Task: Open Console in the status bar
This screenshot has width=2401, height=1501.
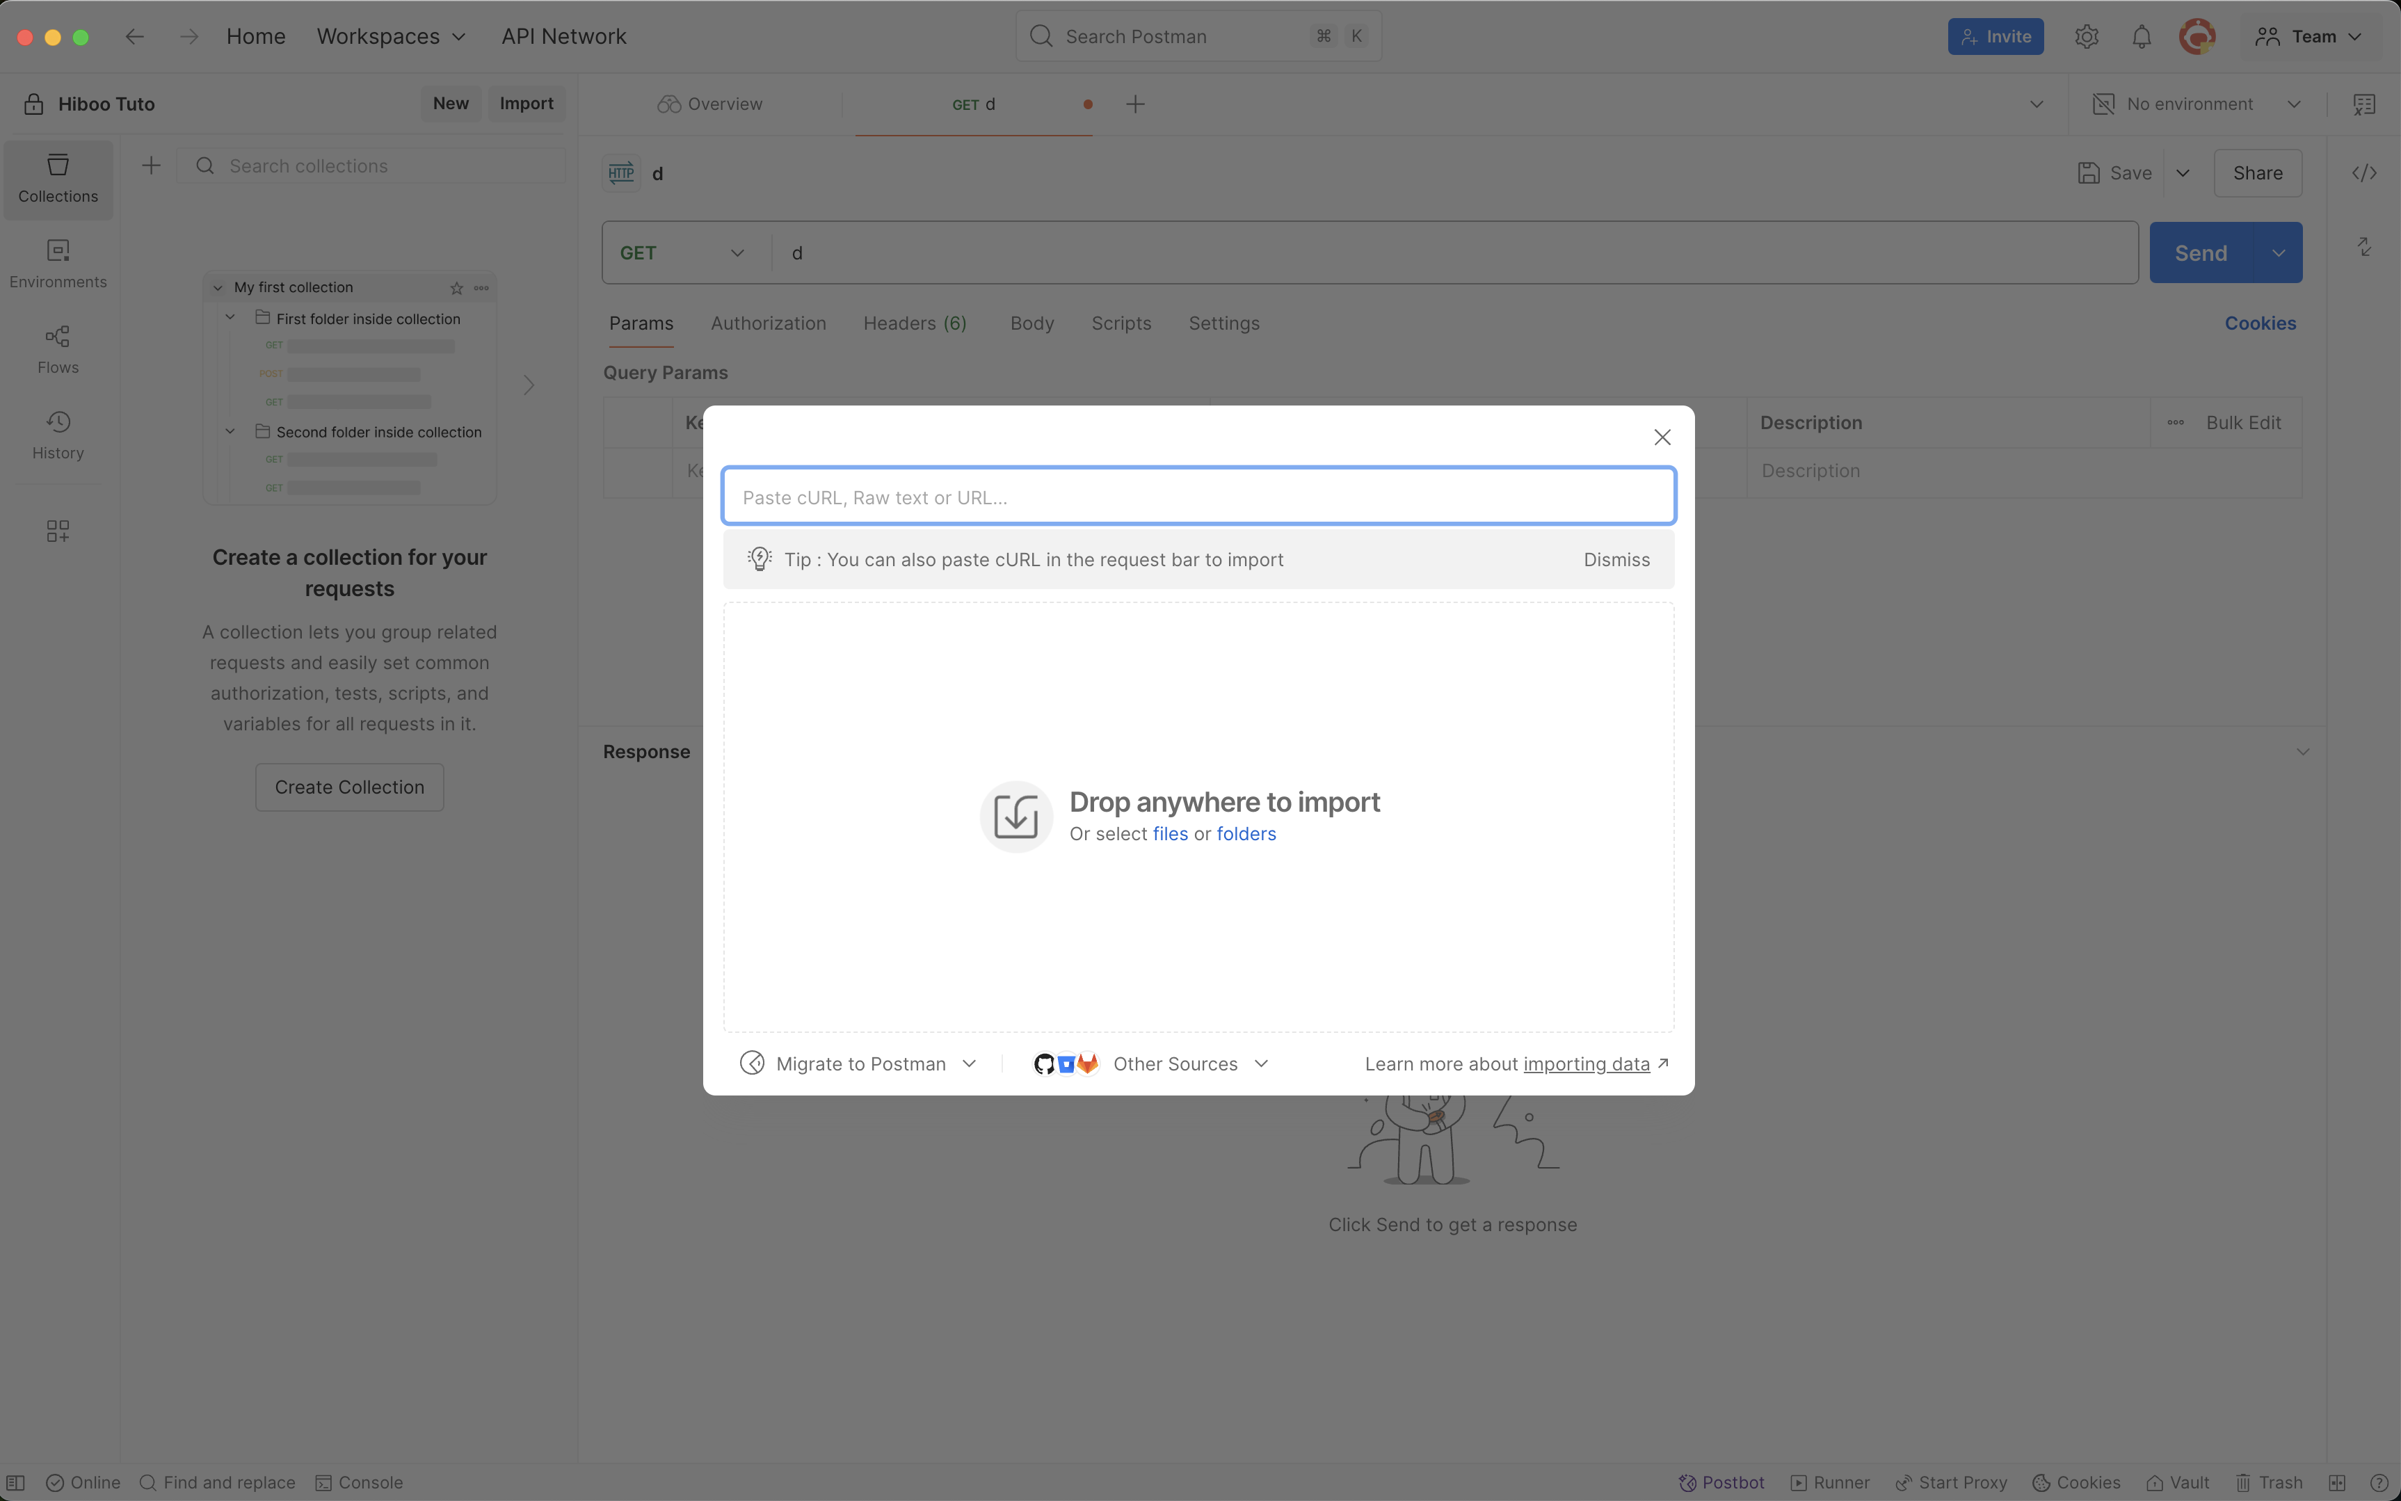Action: tap(358, 1482)
